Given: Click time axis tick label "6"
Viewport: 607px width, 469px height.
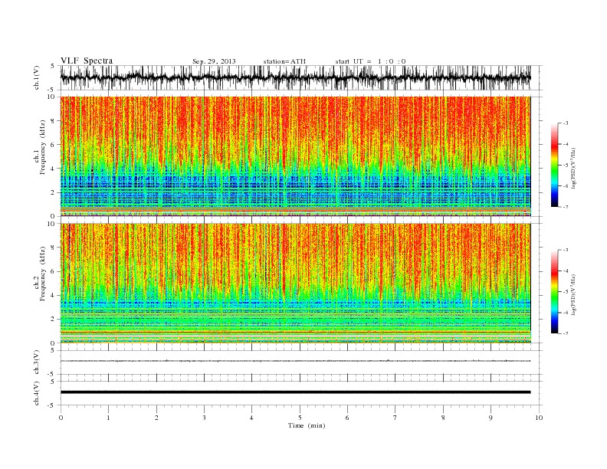Looking at the screenshot, I should coord(347,418).
